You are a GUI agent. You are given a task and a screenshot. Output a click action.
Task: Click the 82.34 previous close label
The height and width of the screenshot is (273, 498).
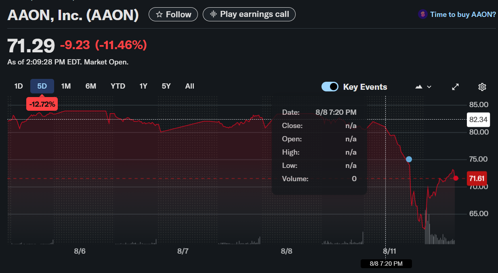[x=478, y=120]
